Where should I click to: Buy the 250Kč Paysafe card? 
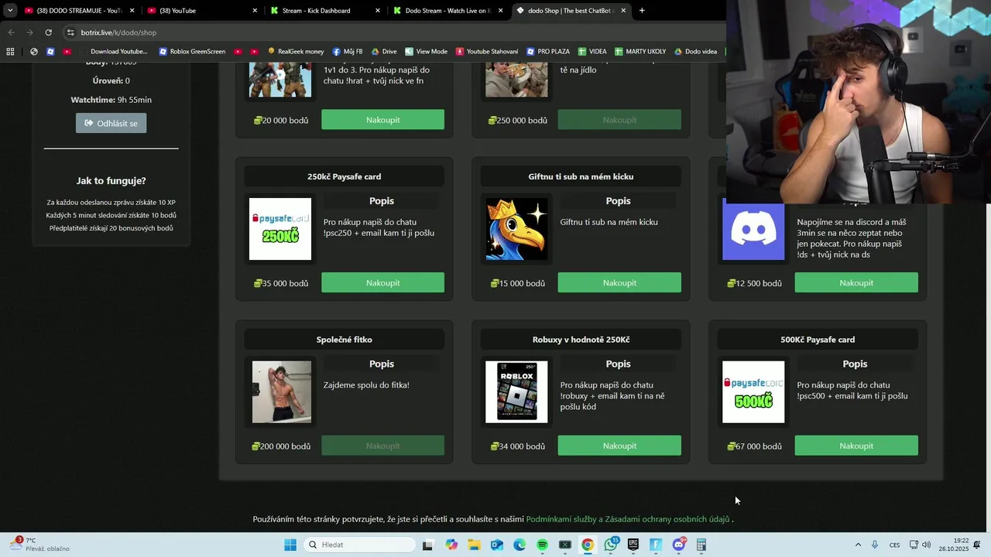382,282
